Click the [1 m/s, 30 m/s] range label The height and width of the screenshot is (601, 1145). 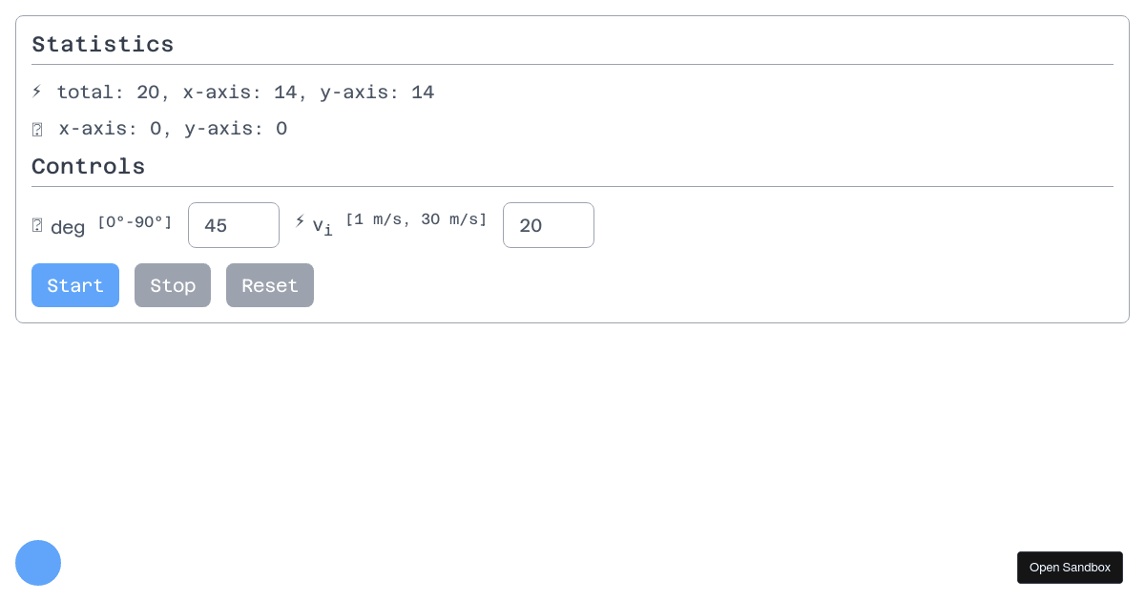pyautogui.click(x=417, y=219)
